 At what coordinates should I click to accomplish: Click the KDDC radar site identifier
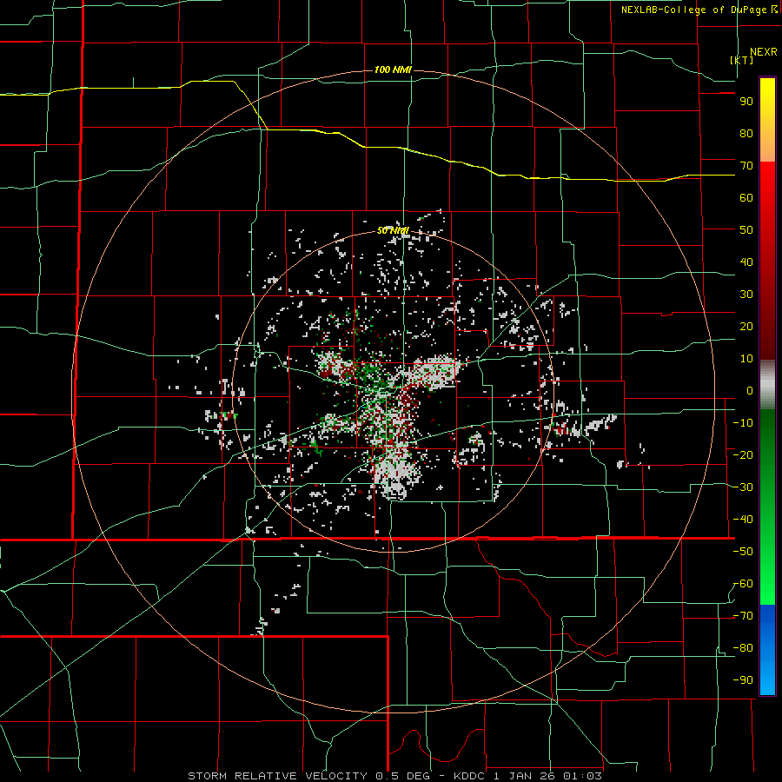[469, 776]
